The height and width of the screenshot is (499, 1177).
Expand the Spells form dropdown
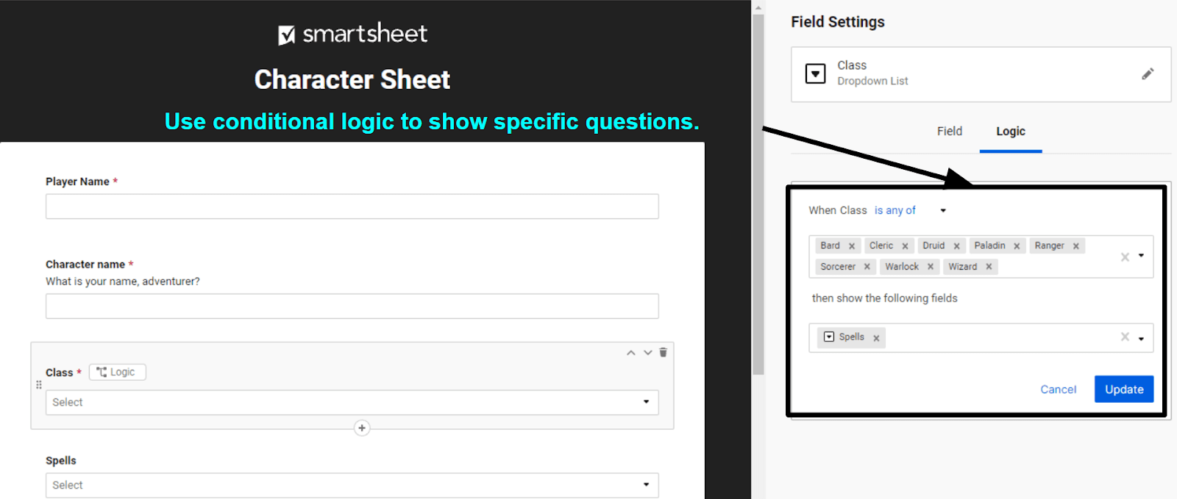(646, 485)
